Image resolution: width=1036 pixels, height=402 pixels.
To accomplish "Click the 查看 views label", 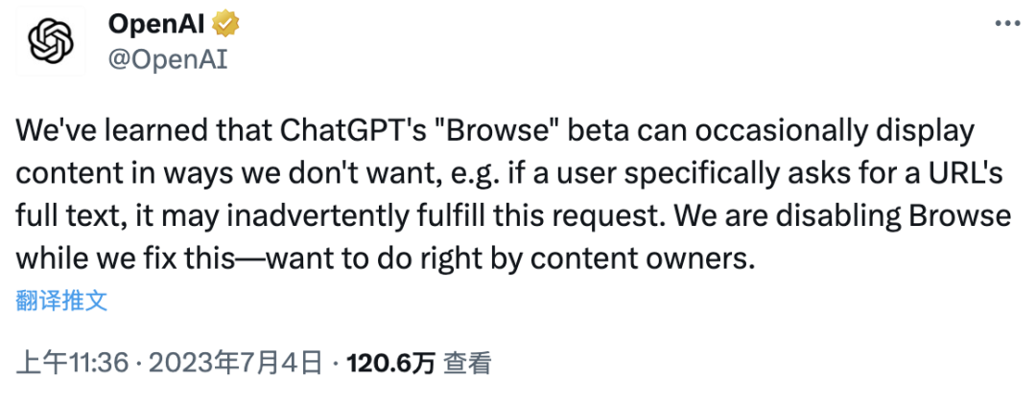I will (467, 364).
